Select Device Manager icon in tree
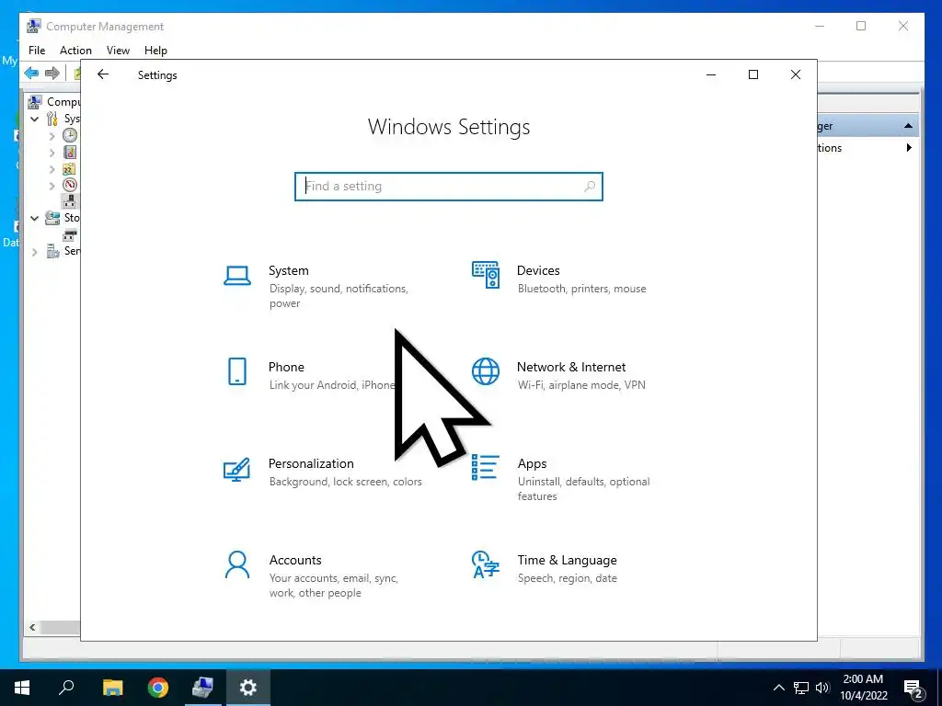Screen dimensions: 942x706 point(70,201)
